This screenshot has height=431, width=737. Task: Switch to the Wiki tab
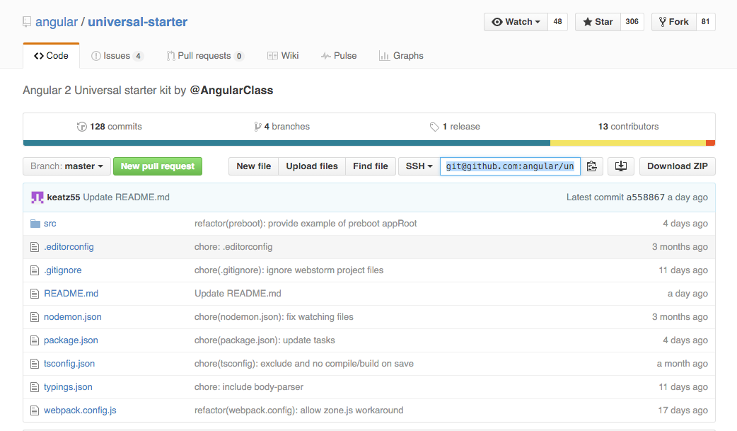[x=283, y=55]
